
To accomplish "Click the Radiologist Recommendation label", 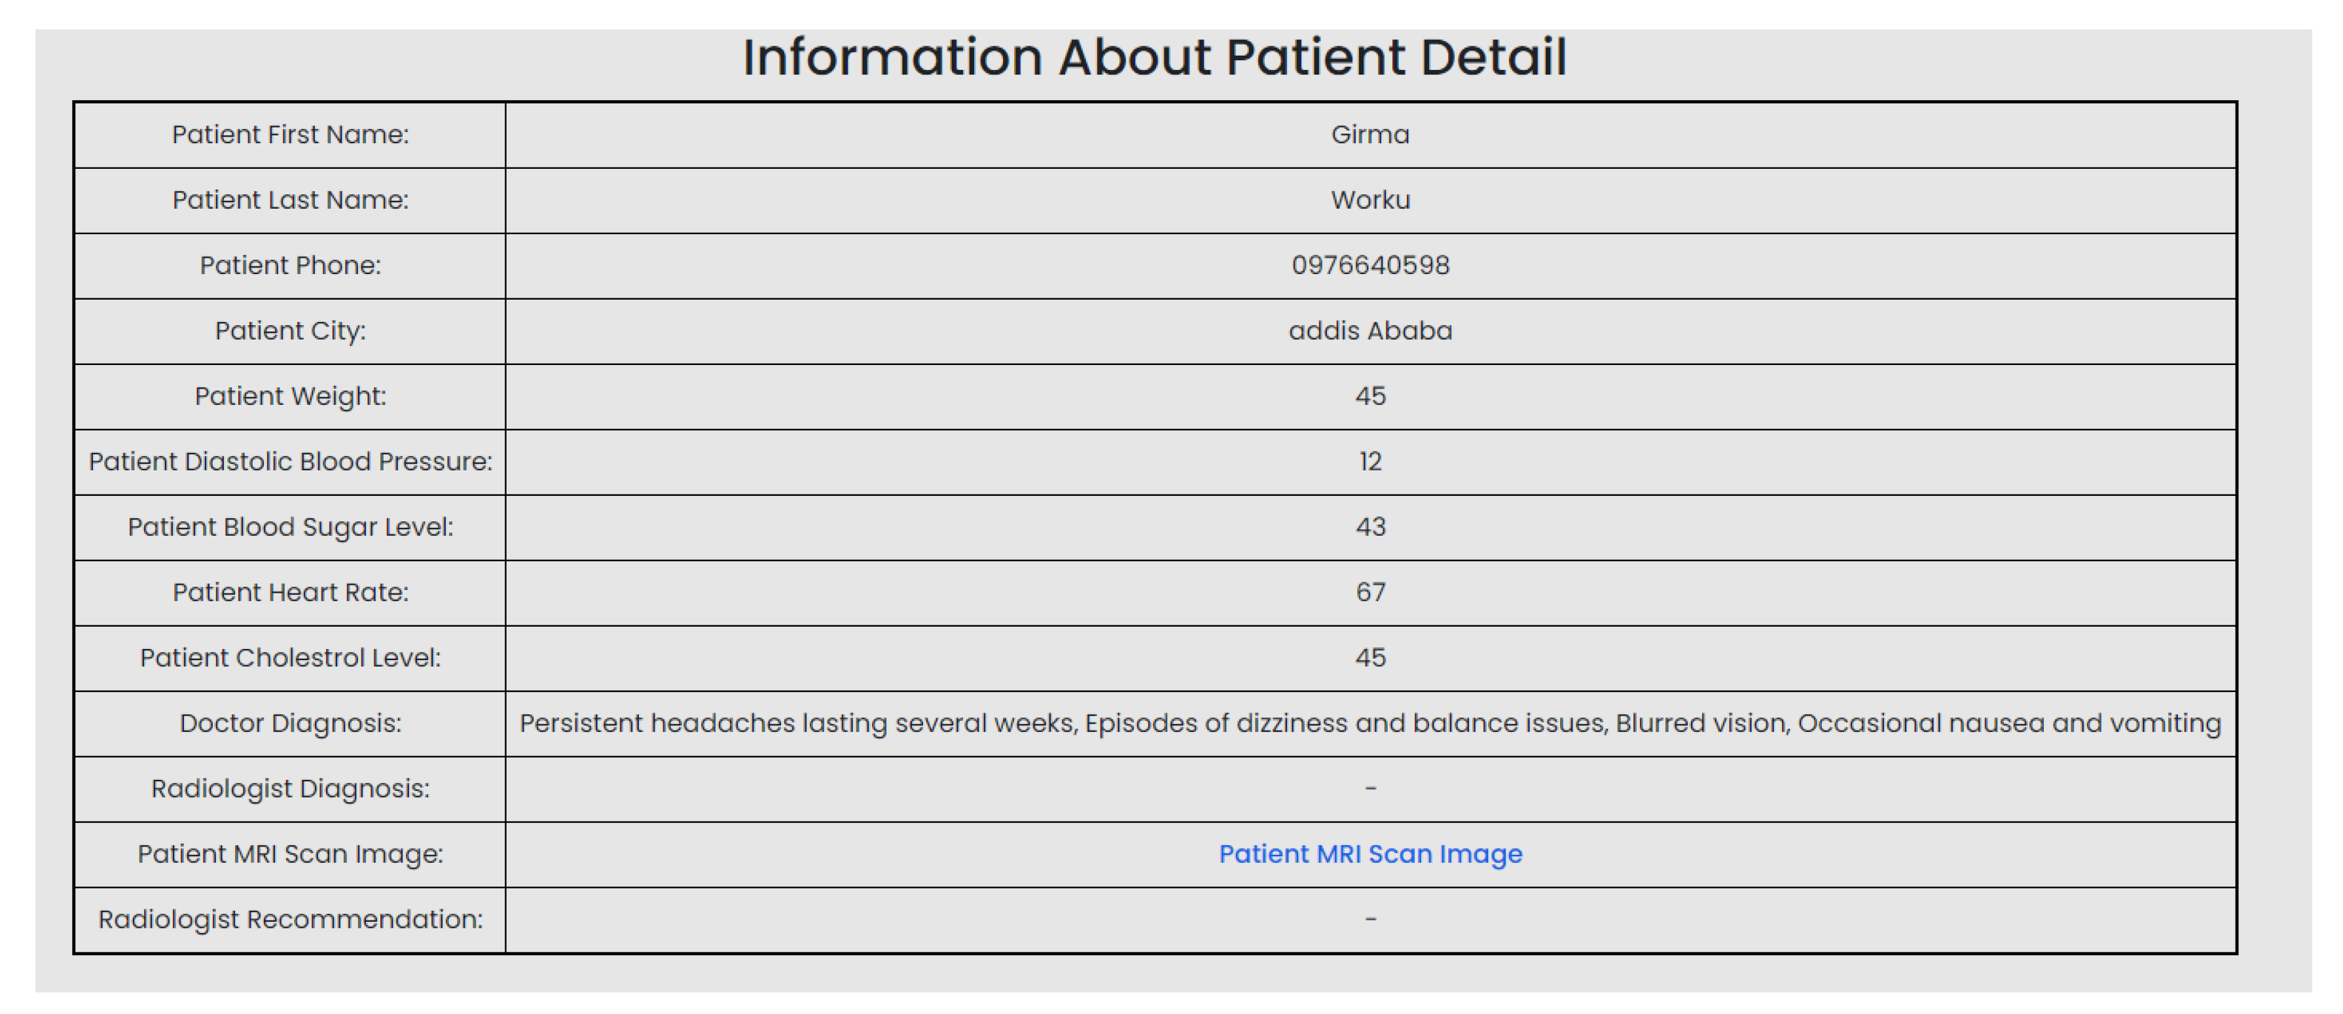I will click(x=290, y=920).
